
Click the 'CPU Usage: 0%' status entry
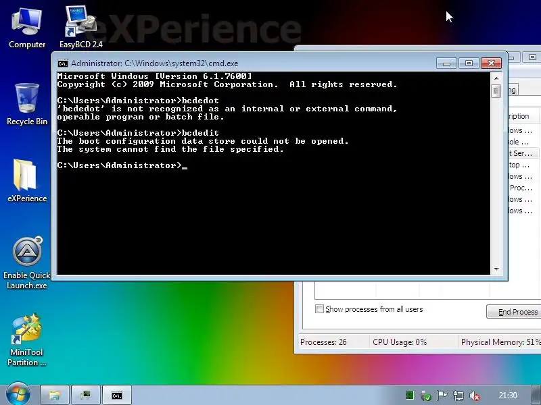(400, 342)
